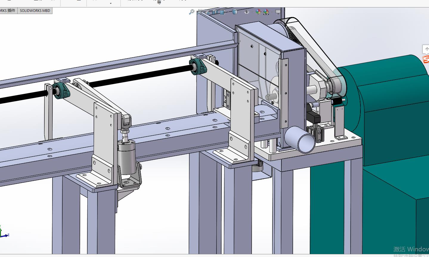Open the View Orientation cube
The width and height of the screenshot is (429, 257).
click(223, 12)
